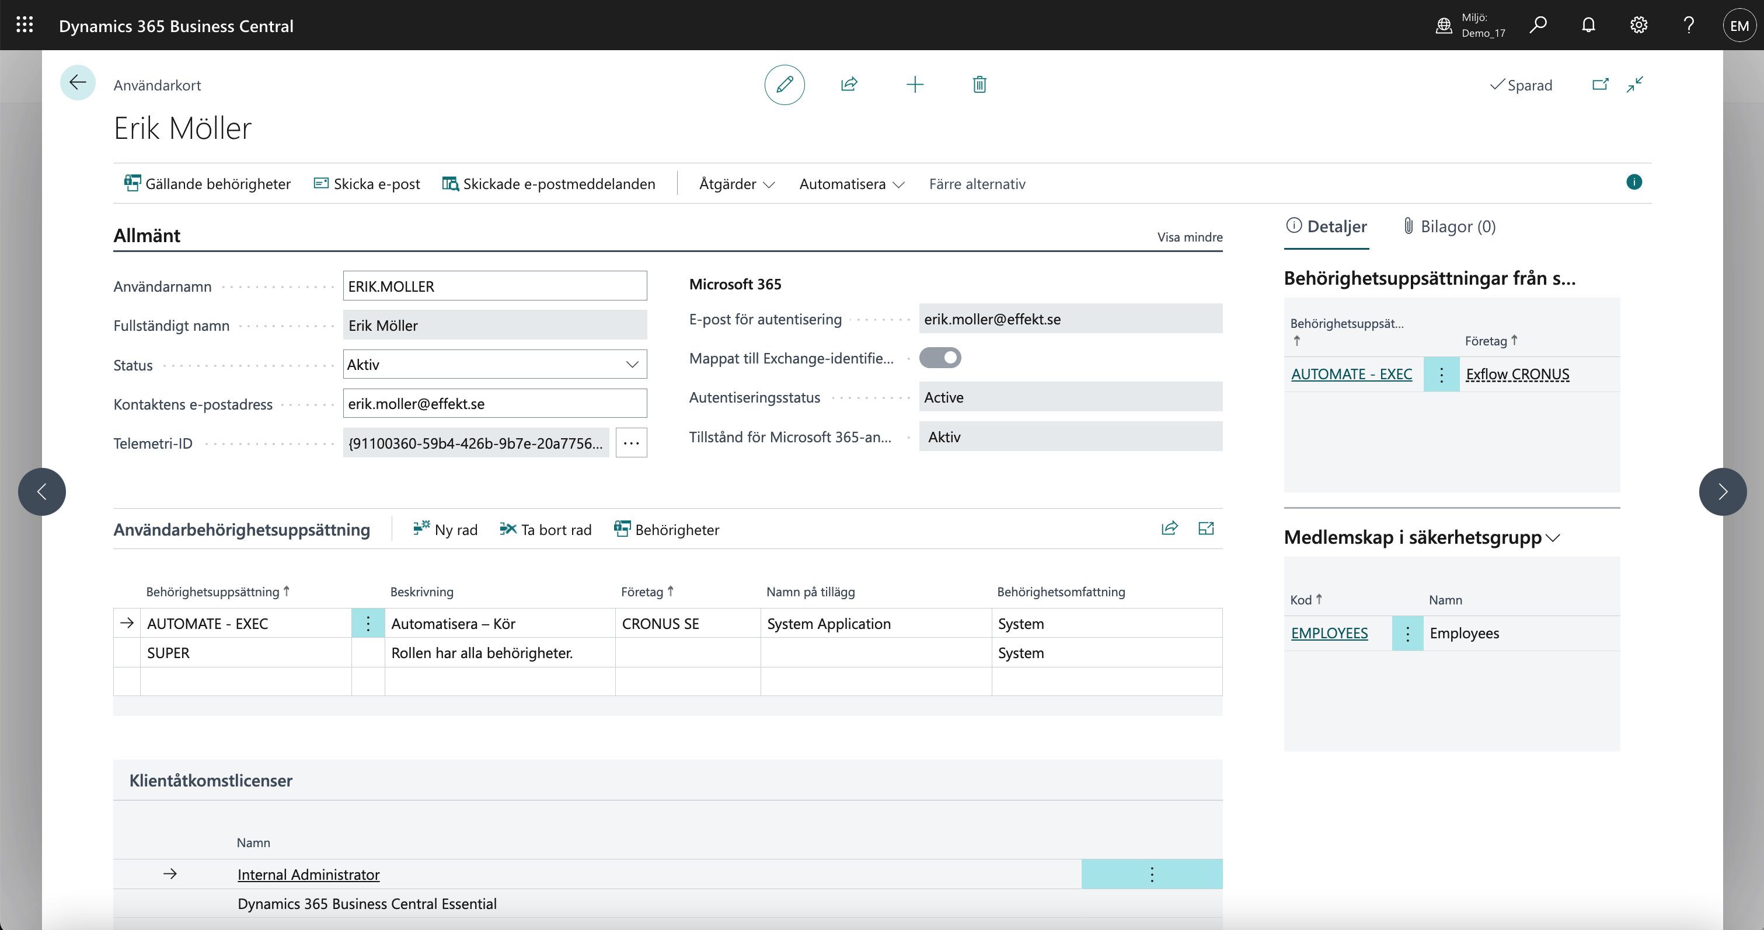Switch to the Detaljer tab
Screen dimensions: 1764x930
click(1326, 226)
